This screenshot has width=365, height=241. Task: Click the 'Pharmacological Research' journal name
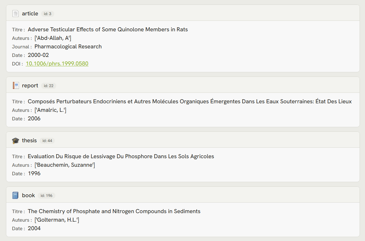pyautogui.click(x=68, y=47)
